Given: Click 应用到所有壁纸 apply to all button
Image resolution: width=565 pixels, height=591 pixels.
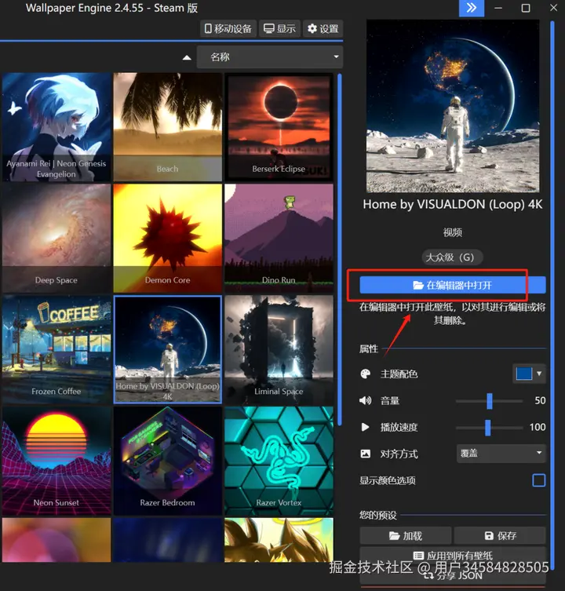Looking at the screenshot, I should pos(453,555).
